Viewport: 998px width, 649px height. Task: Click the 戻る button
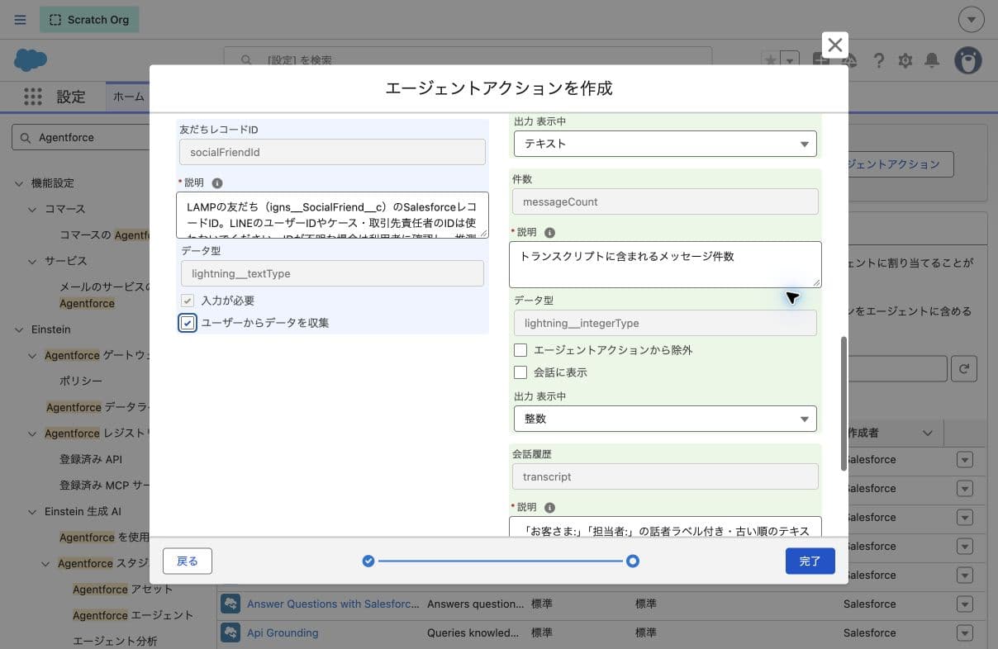click(188, 561)
